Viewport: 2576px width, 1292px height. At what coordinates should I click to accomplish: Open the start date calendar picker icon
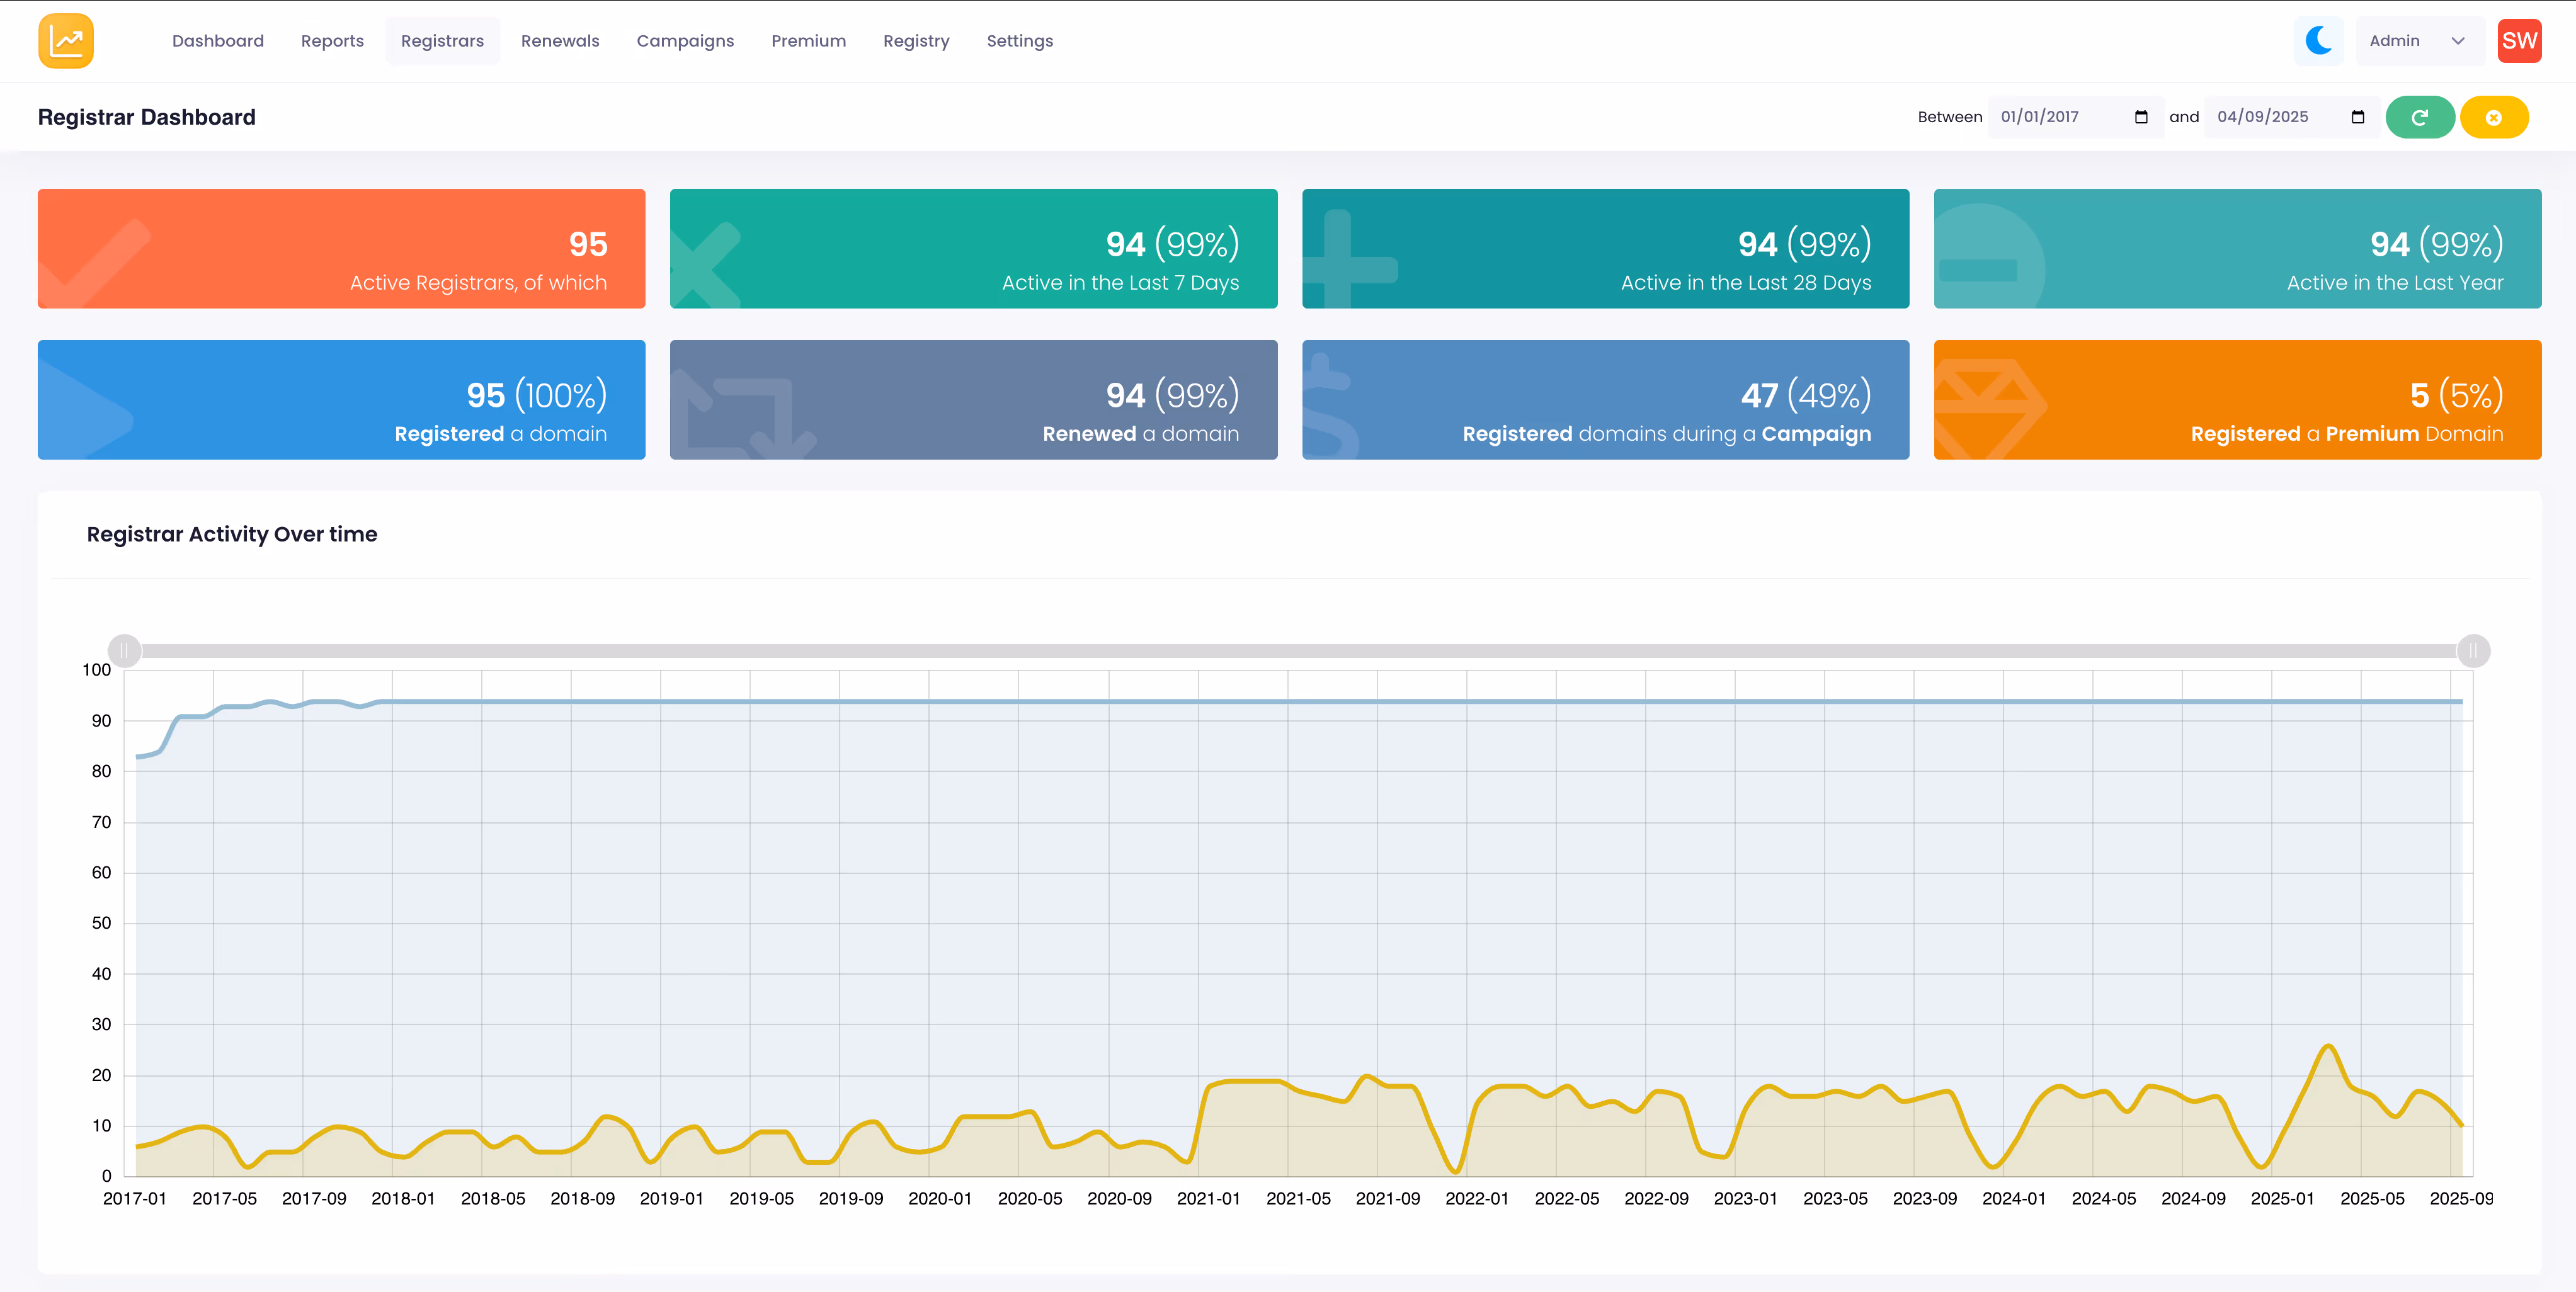pos(2141,117)
